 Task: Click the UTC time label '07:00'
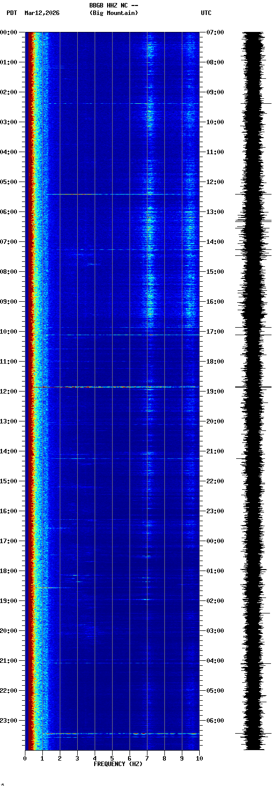pos(215,32)
